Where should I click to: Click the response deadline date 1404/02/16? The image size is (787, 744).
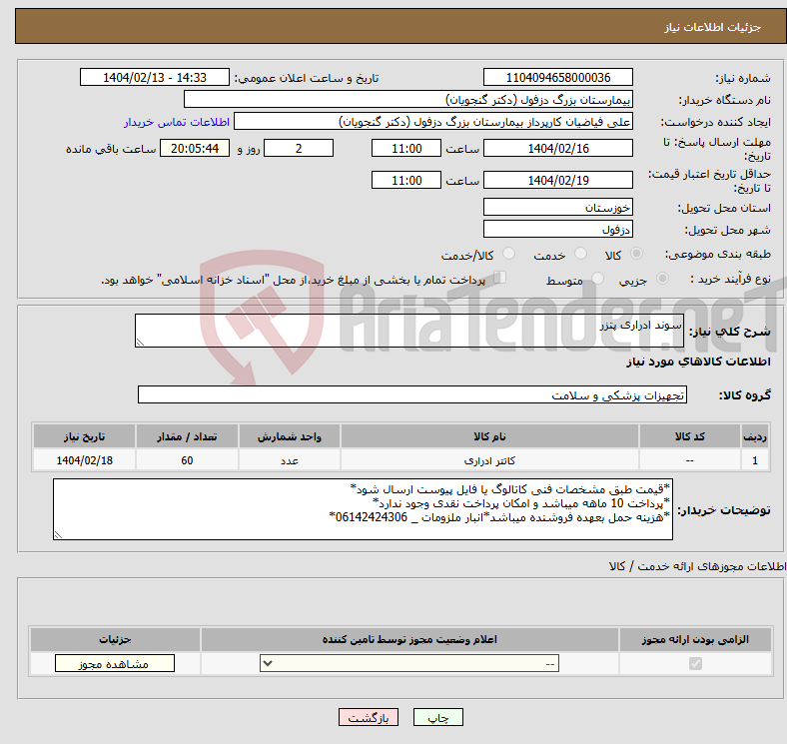[558, 148]
